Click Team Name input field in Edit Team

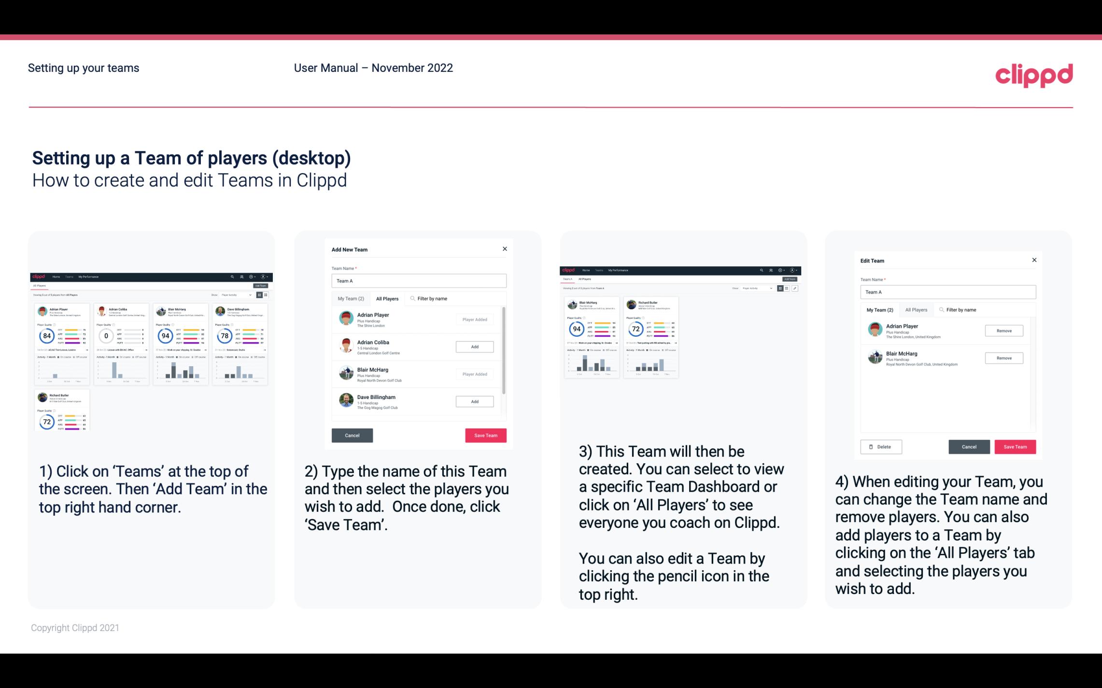coord(949,292)
